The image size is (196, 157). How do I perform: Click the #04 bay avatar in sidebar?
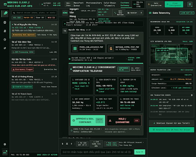point(5,152)
